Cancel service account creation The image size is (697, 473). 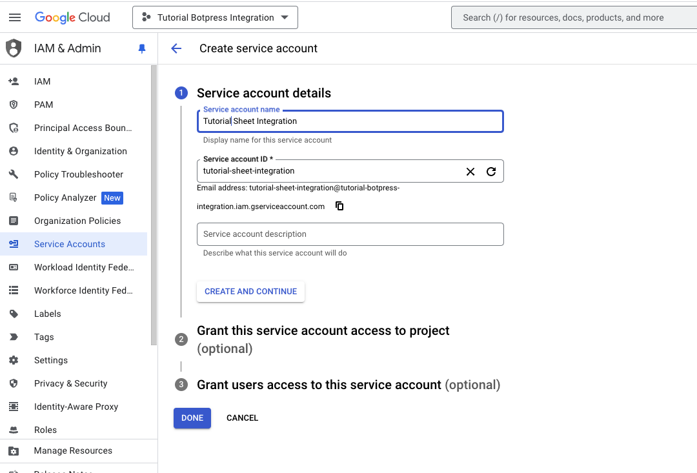pyautogui.click(x=242, y=418)
